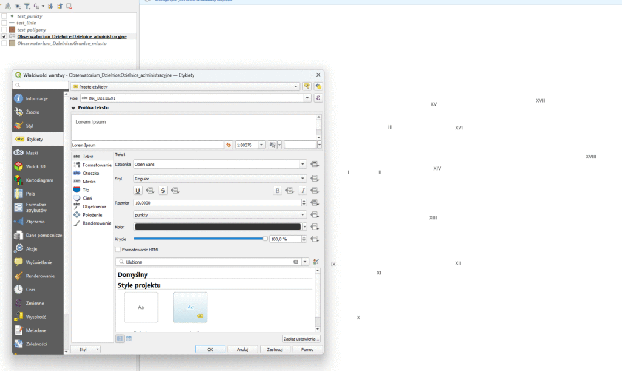Toggle underline text formatting

(138, 190)
